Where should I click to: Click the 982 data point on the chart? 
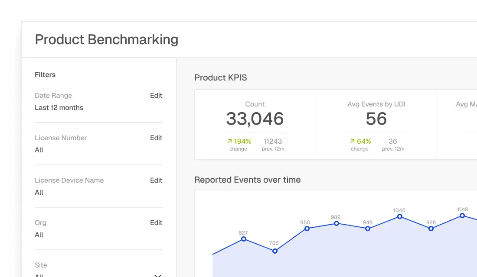click(336, 224)
